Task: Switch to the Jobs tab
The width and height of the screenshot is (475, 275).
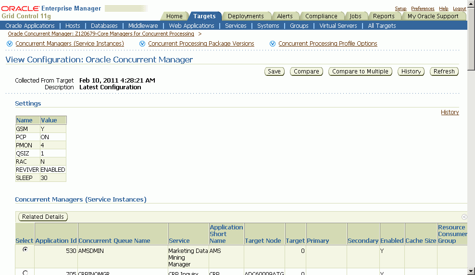Action: [x=355, y=16]
